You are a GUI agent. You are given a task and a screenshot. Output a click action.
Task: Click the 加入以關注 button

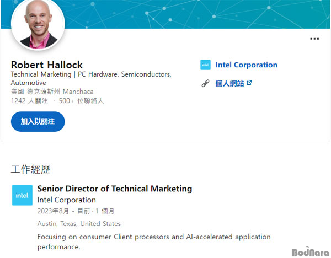coord(38,121)
